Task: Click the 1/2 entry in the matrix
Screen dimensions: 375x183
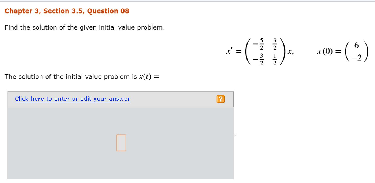Action: pyautogui.click(x=275, y=60)
